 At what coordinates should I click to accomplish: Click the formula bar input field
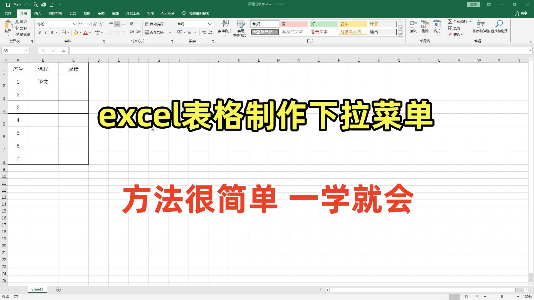coord(299,51)
